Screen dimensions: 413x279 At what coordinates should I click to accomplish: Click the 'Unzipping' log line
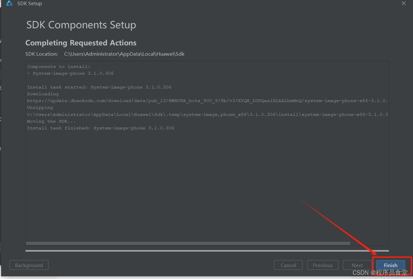tap(40, 107)
